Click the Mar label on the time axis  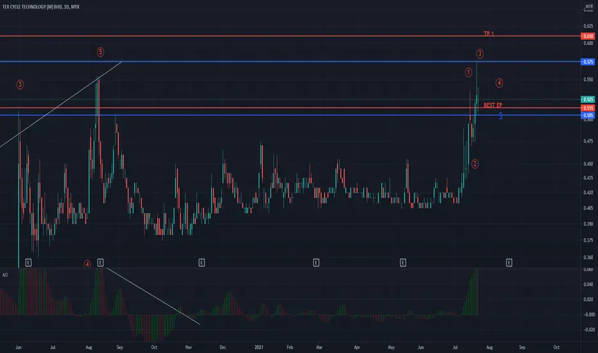(320, 347)
